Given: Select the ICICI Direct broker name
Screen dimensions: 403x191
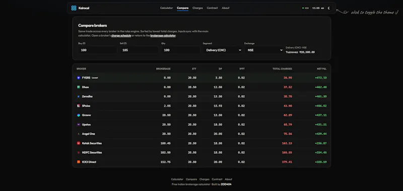Looking at the screenshot, I should [x=89, y=162].
